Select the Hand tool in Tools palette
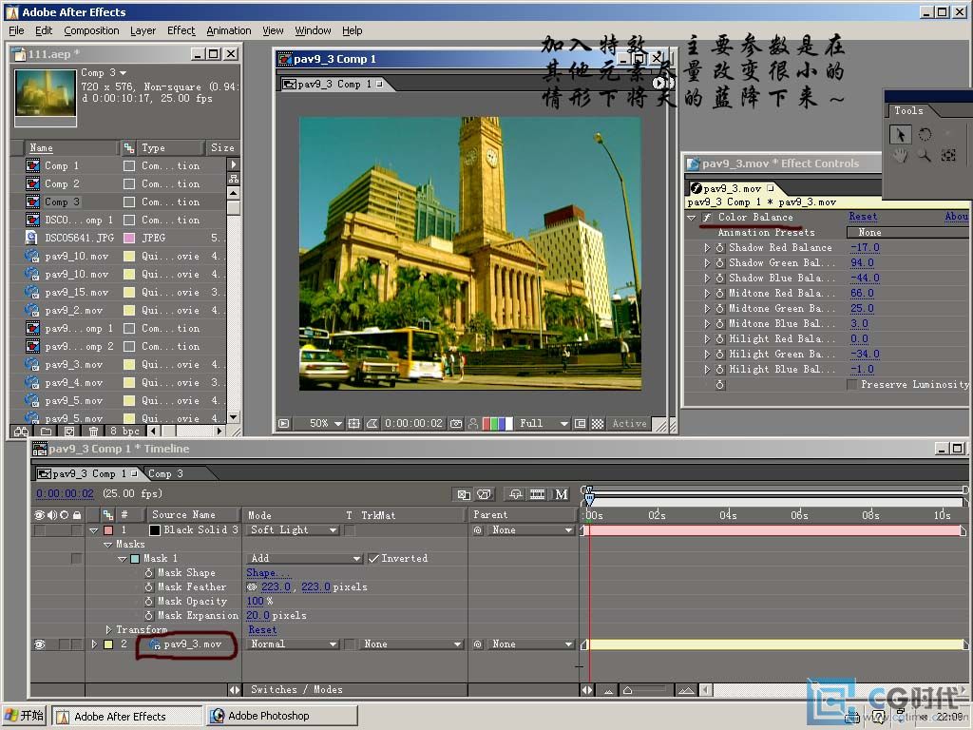Image resolution: width=973 pixels, height=730 pixels. coord(900,155)
